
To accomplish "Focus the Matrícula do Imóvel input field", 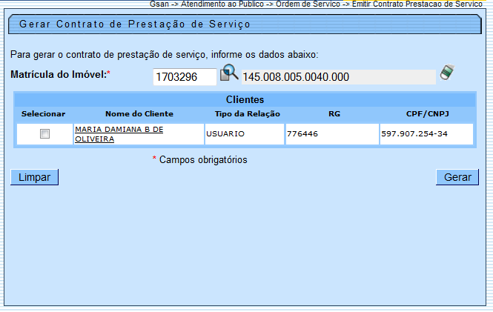I will (185, 76).
